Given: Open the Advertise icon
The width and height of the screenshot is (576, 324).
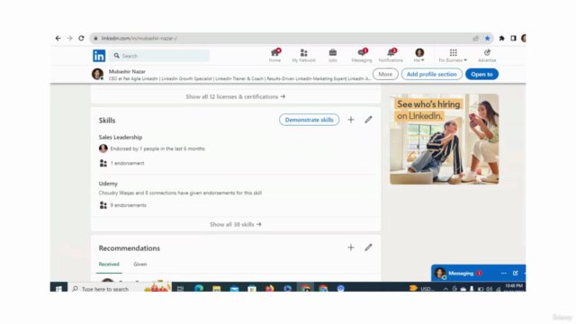Looking at the screenshot, I should [487, 55].
